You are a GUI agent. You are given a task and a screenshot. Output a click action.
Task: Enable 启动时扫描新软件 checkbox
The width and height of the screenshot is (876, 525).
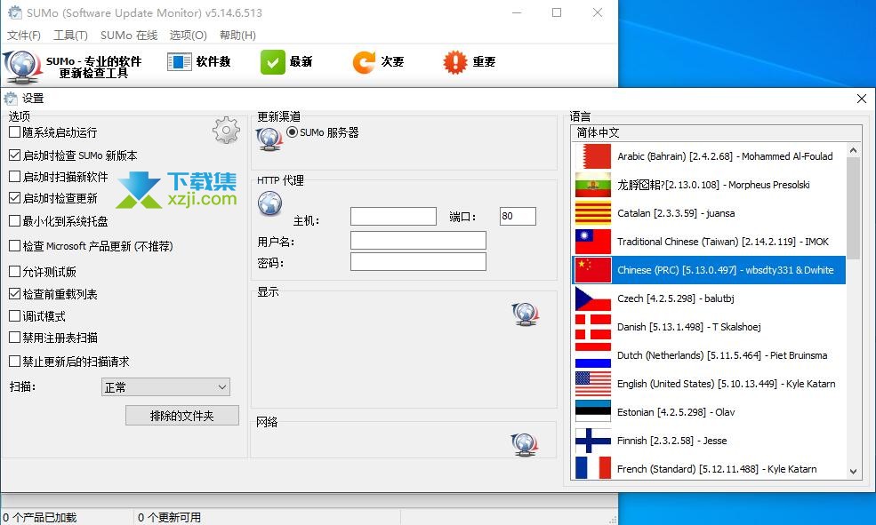click(x=14, y=176)
